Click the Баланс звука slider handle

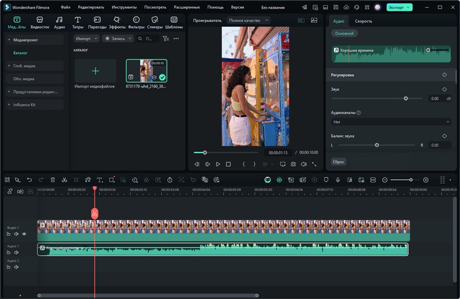(377, 145)
